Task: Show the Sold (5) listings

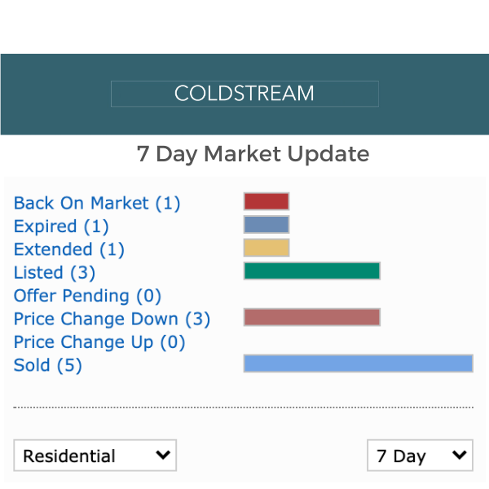Action: (48, 365)
